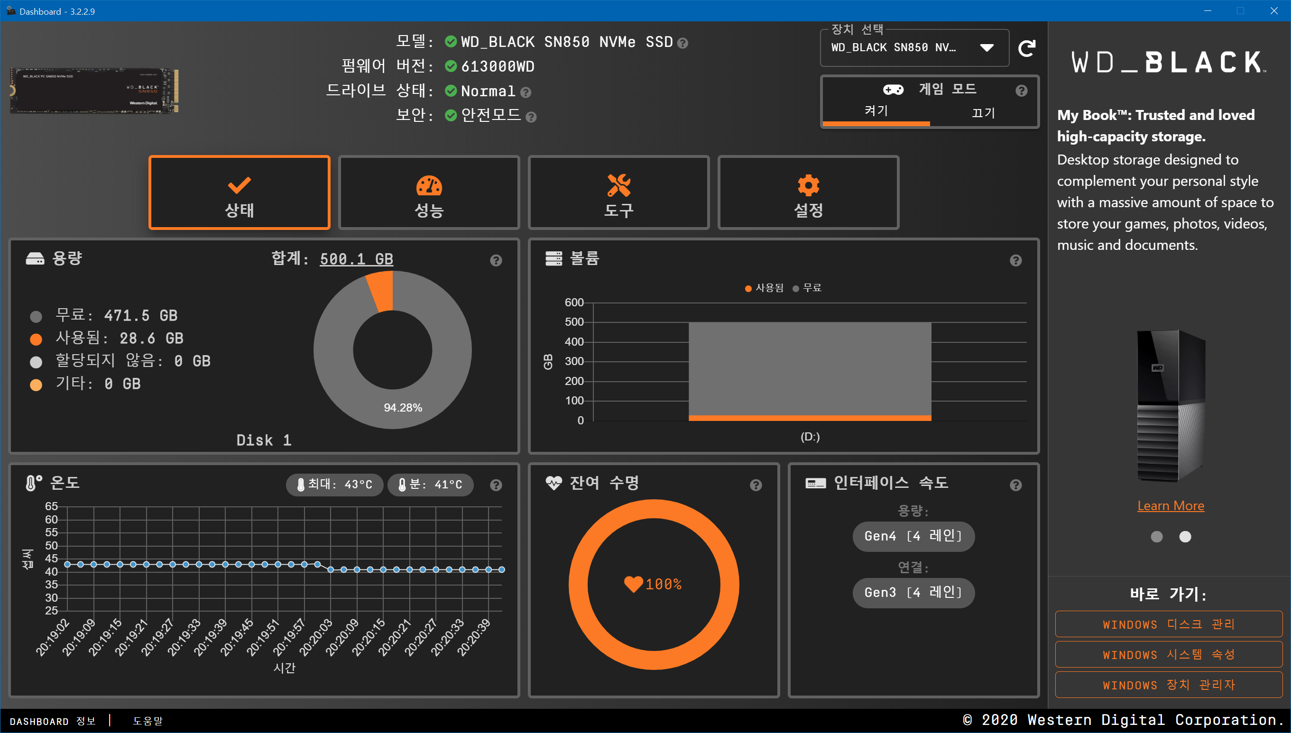This screenshot has height=733, width=1291.
Task: Click help icon in Capacity panel
Action: click(496, 260)
